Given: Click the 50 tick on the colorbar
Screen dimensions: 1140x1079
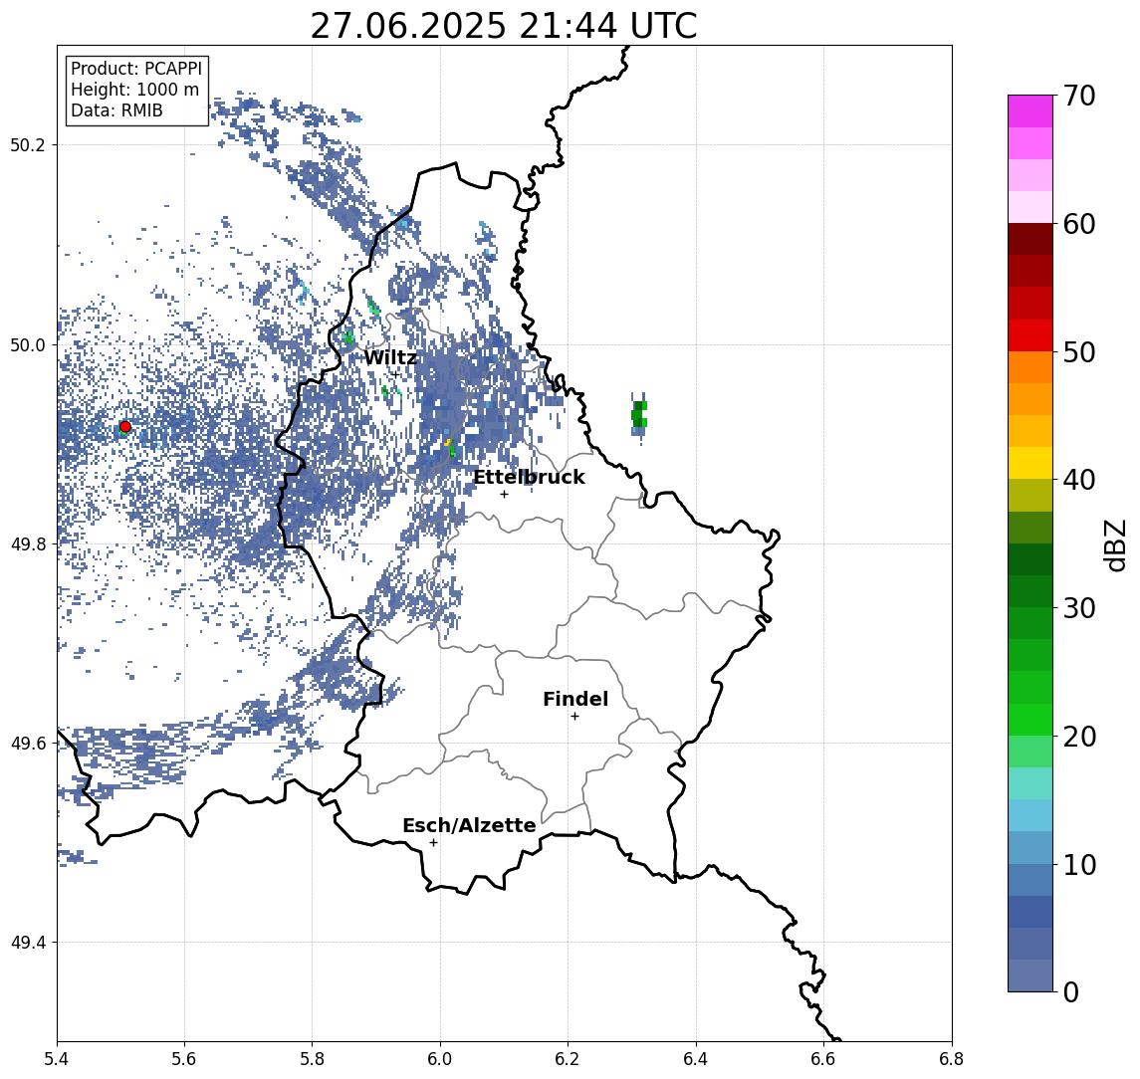Looking at the screenshot, I should [1079, 352].
